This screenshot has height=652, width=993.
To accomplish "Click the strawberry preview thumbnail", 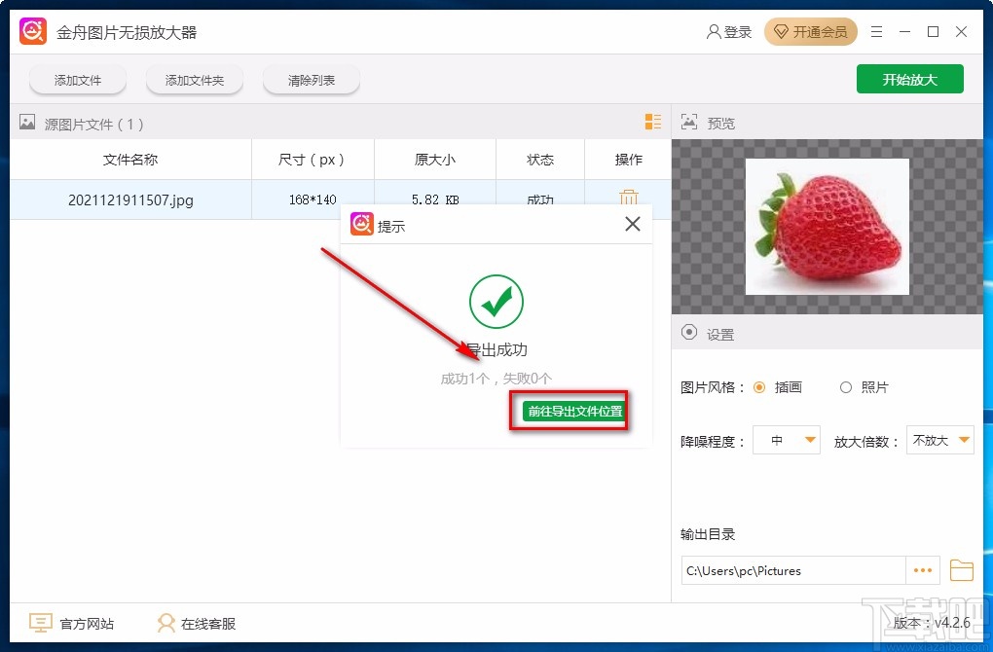I will point(827,226).
